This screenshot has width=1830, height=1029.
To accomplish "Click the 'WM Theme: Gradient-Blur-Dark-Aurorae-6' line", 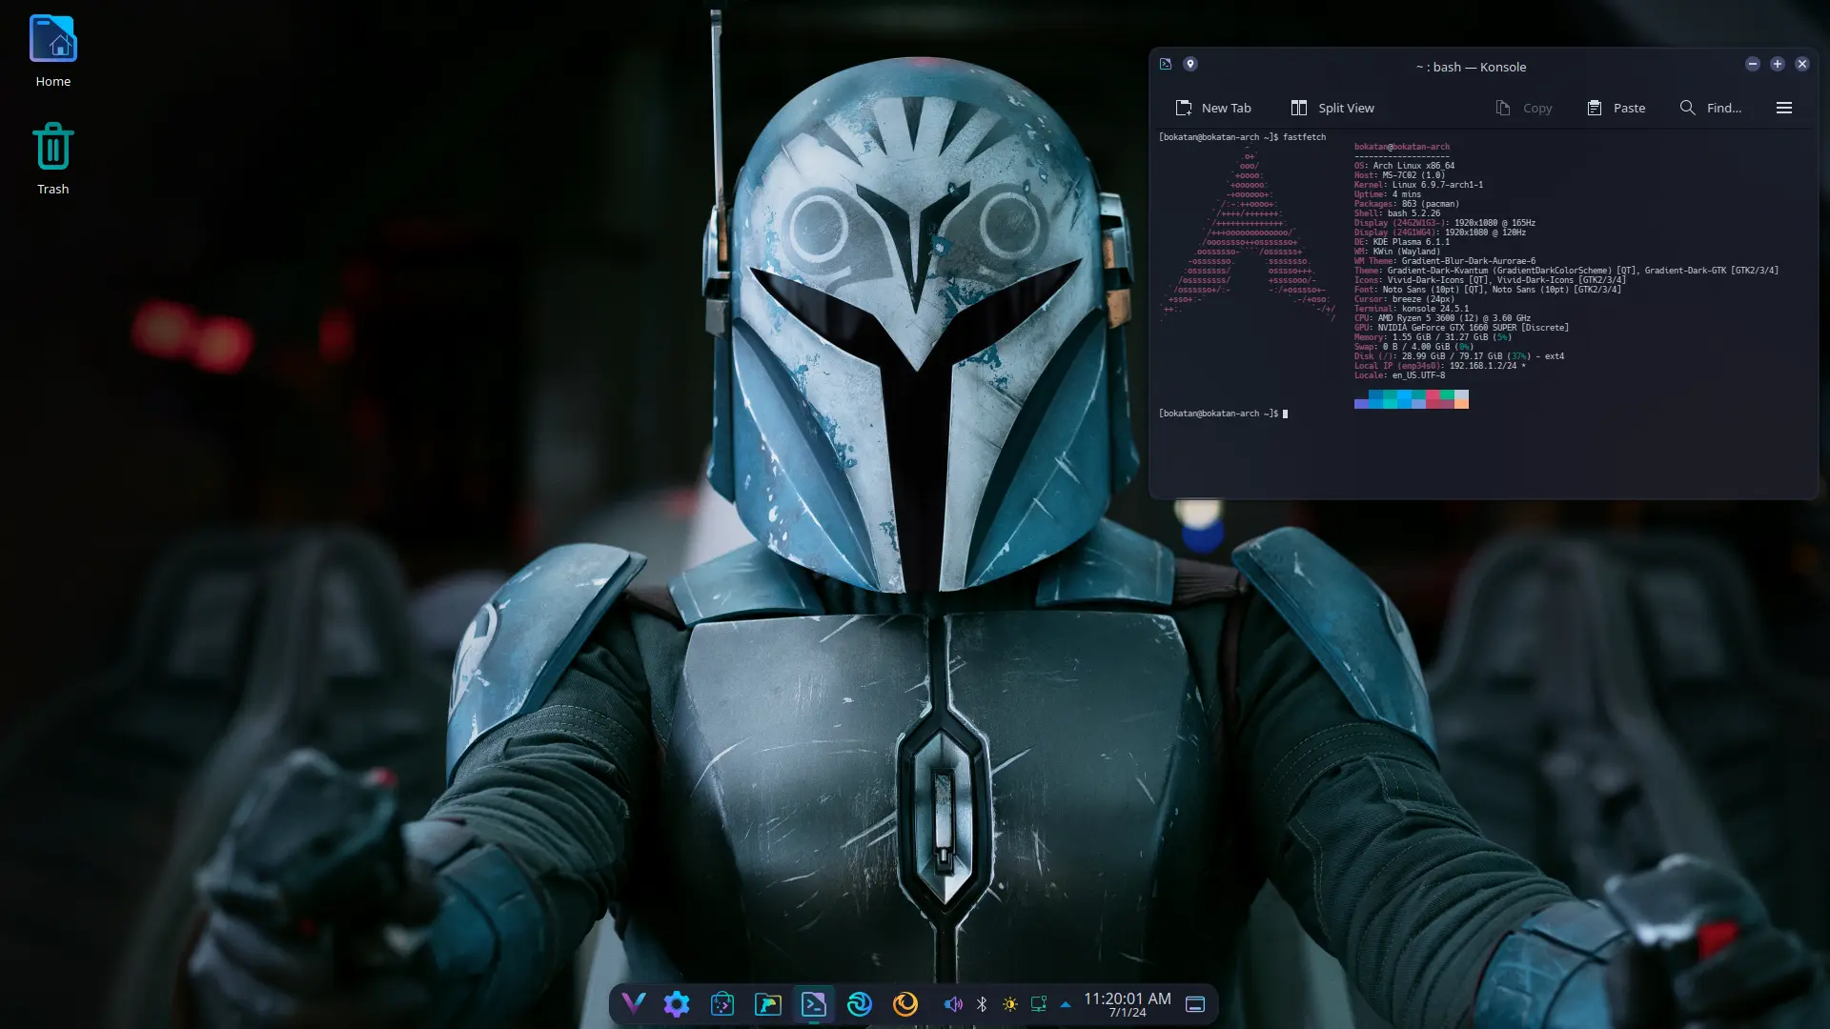I will (1445, 261).
